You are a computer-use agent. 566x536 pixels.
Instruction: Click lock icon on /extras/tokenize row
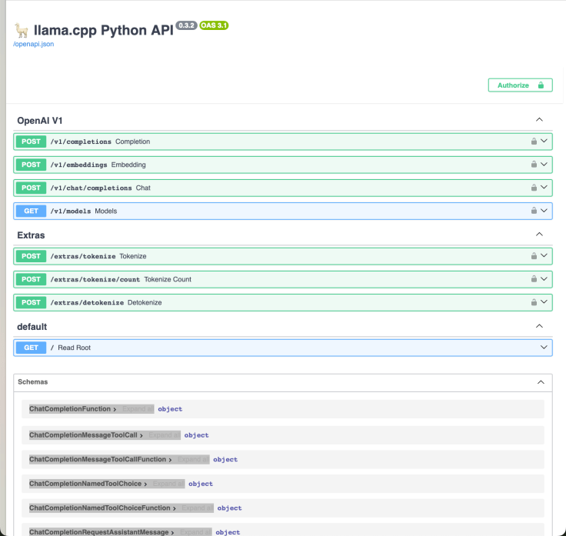tap(534, 256)
